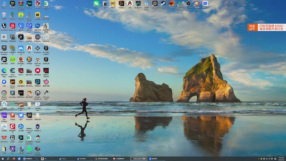The height and width of the screenshot is (161, 286).
Task: Open the Recycle Bin
Action: (4, 15)
